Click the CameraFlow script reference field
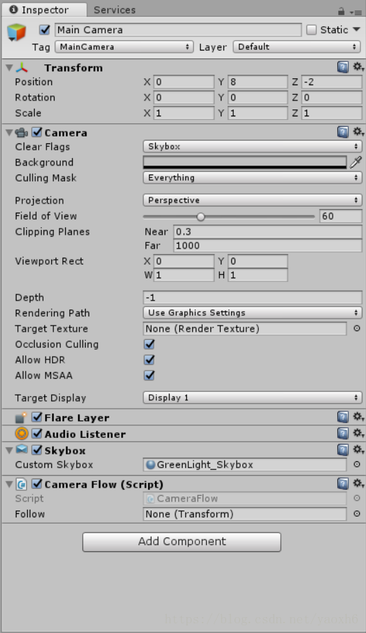Viewport: 366px width, 633px height. pos(245,499)
